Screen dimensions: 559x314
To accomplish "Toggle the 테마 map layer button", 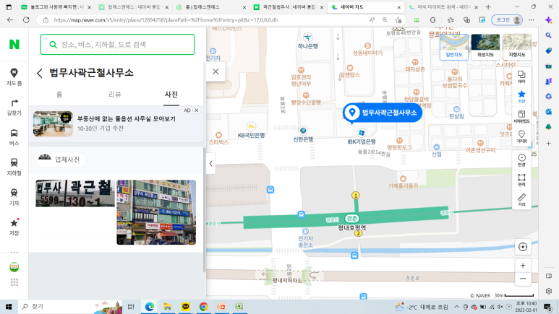I will tap(521, 77).
